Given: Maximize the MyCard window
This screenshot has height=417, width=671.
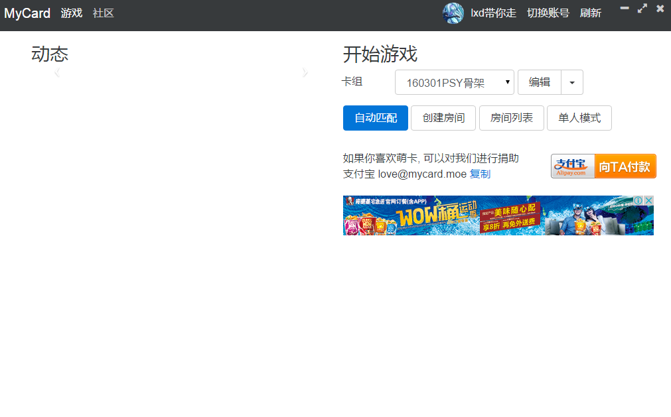Looking at the screenshot, I should click(x=642, y=9).
